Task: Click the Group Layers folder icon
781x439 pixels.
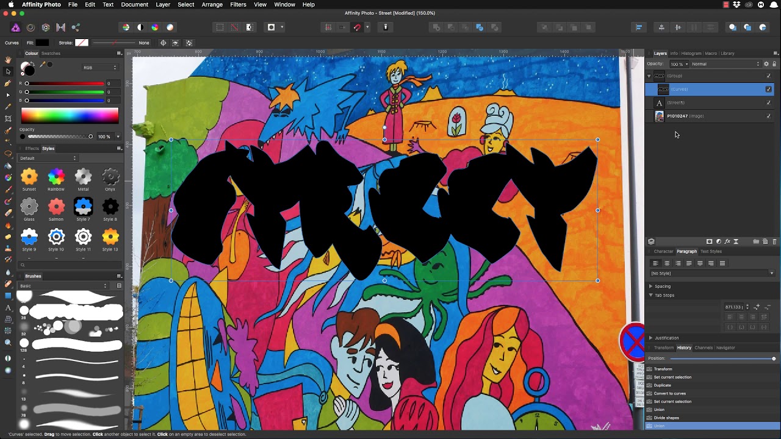Action: click(x=756, y=241)
